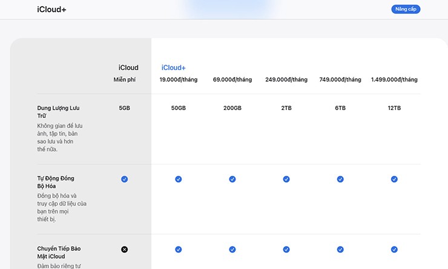Click the X icon for Chuyển Tiếp Bảo Mật
448x269 pixels.
pyautogui.click(x=124, y=249)
